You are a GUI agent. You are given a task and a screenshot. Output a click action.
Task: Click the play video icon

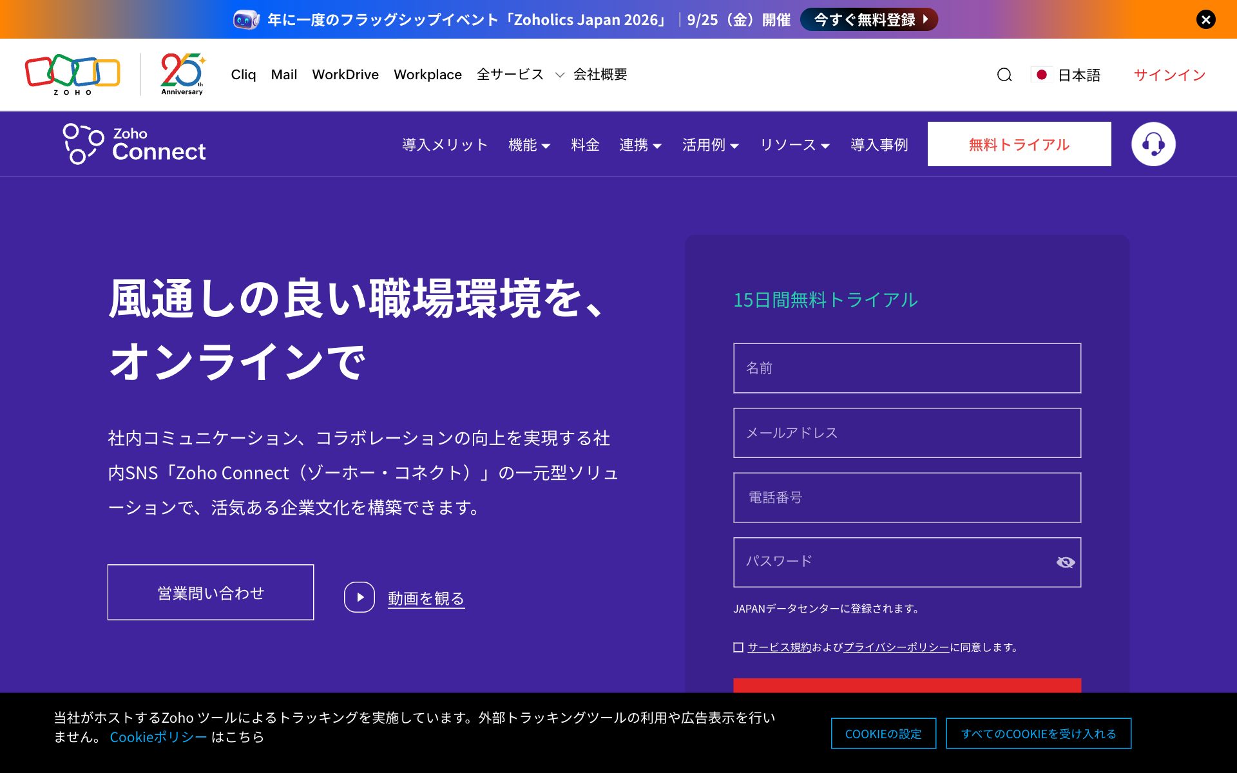[x=360, y=597]
